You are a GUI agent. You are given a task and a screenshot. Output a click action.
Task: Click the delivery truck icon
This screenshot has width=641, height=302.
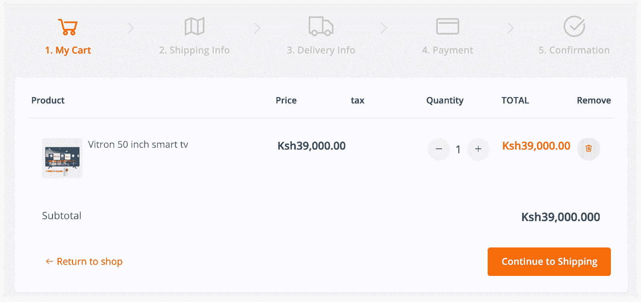coord(321,26)
